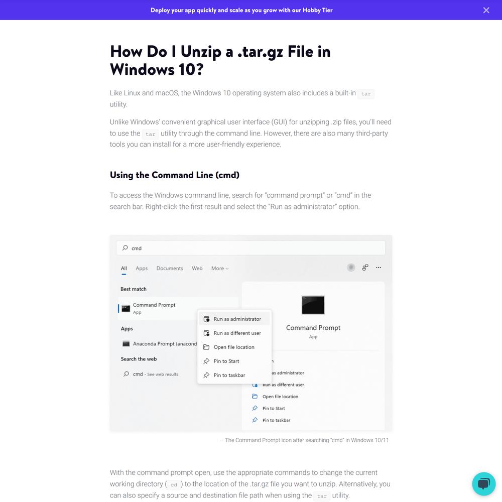The image size is (502, 502).
Task: Choose Open file location in context menu
Action: [x=234, y=347]
